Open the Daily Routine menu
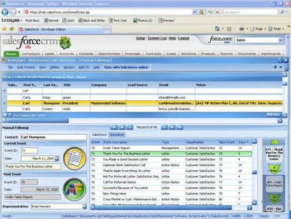 tap(26, 67)
